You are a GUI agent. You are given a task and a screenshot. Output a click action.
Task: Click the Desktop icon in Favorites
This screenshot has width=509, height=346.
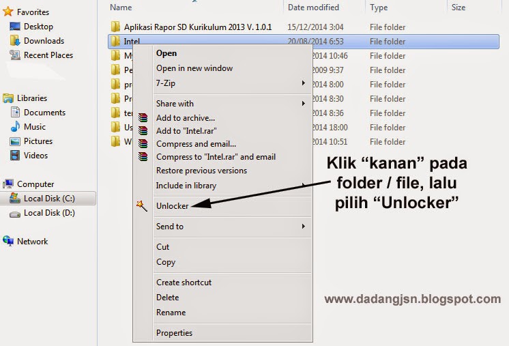pos(15,27)
